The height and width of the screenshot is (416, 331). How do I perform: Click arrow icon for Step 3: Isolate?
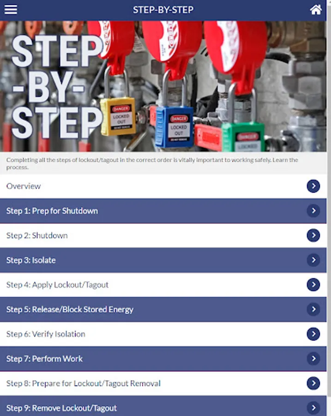click(313, 260)
